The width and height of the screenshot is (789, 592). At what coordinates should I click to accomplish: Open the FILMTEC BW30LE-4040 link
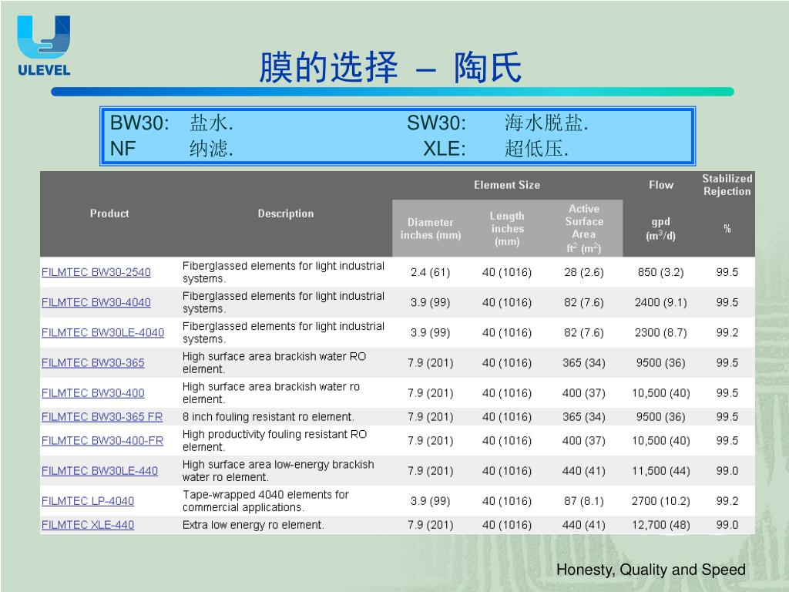(x=102, y=333)
